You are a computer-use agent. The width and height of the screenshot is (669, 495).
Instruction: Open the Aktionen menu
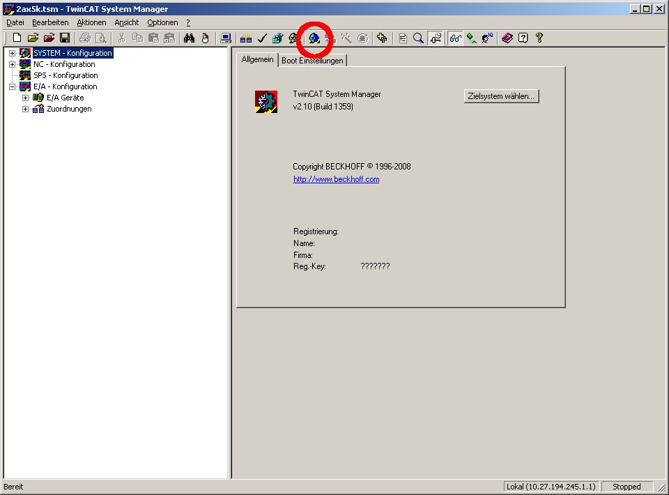coord(91,22)
